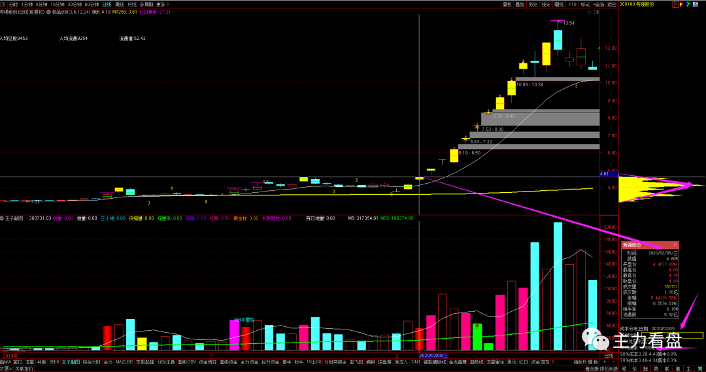The height and width of the screenshot is (372, 706).
Task: Open the indicator settings circle beside 王子副图
Action: pyautogui.click(x=2, y=218)
